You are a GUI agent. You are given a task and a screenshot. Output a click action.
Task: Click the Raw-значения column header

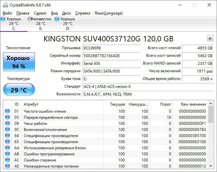[x=190, y=104]
